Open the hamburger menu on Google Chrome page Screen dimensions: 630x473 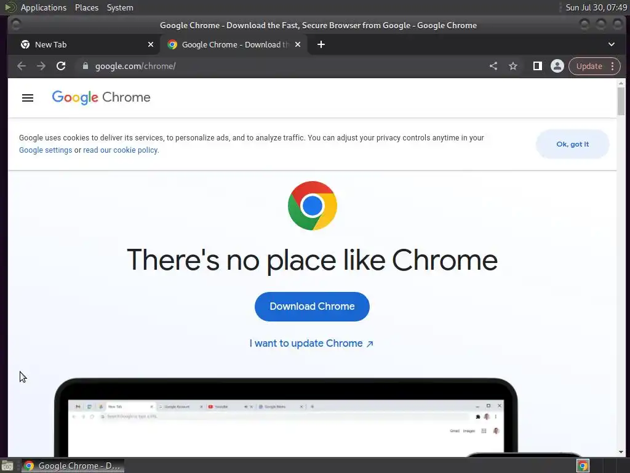point(28,98)
